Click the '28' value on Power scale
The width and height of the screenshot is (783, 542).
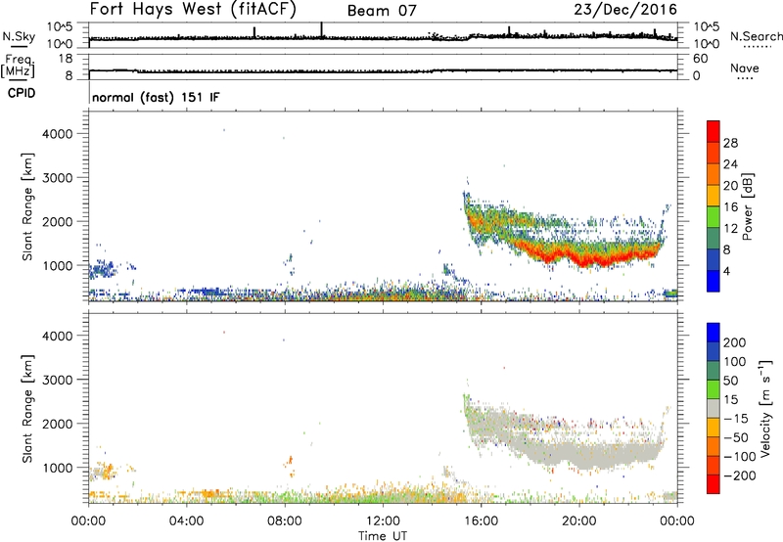tap(730, 143)
